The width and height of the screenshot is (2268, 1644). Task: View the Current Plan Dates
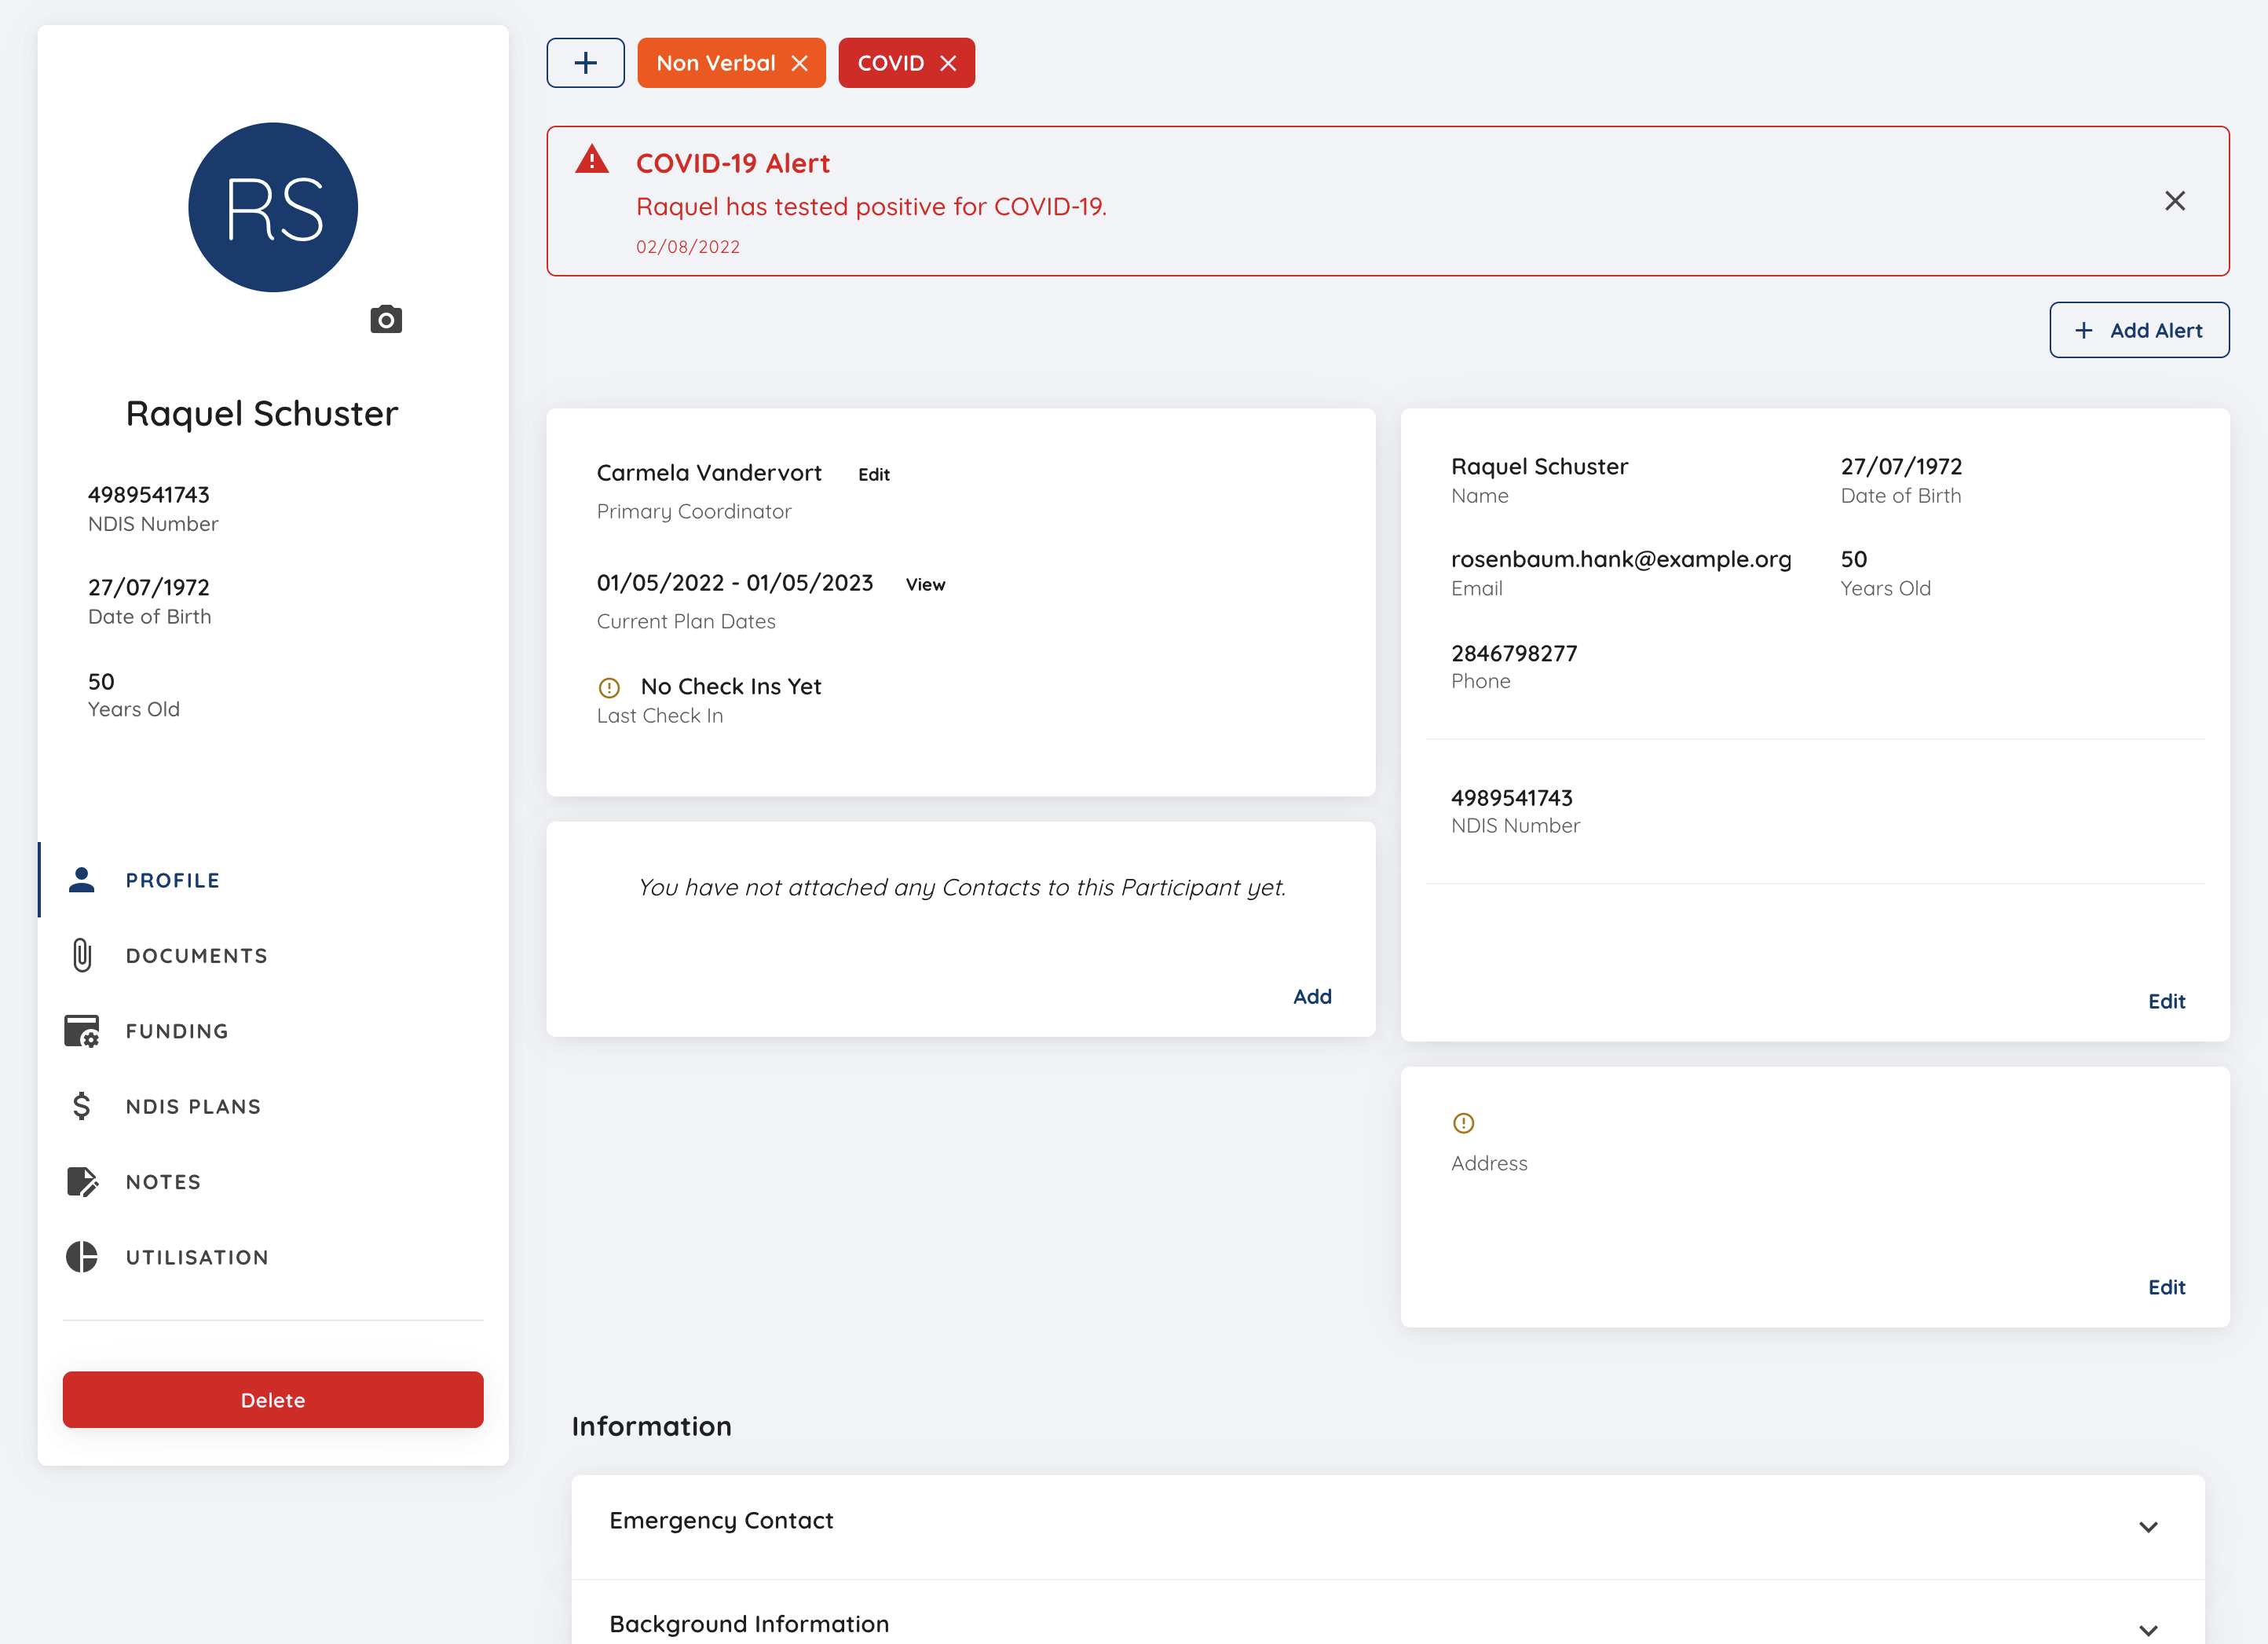point(925,585)
